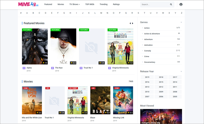Screen dimensions: 204x124
Task: Open the Missing Link poster
Action: point(123,100)
